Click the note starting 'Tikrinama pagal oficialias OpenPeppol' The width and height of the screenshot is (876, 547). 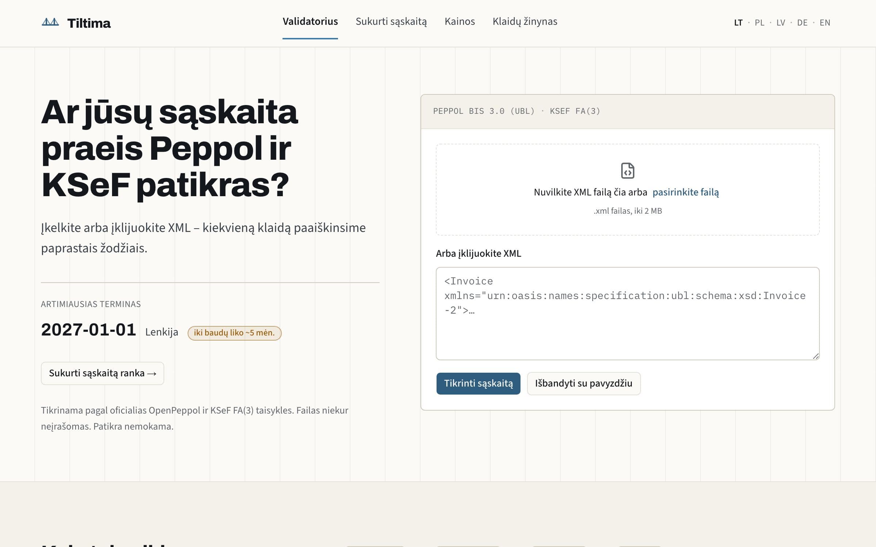pos(195,418)
